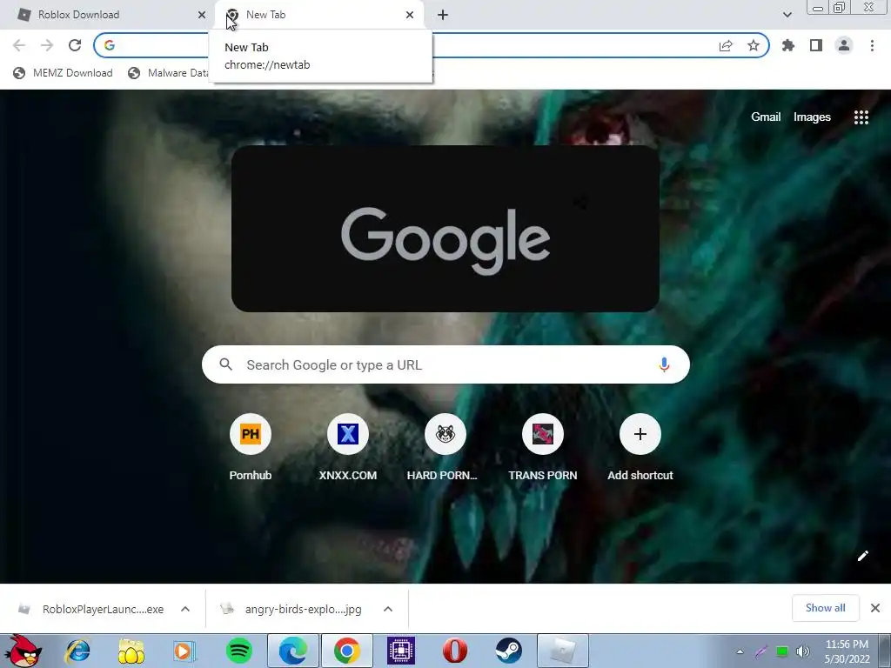Viewport: 891px width, 668px height.
Task: Click the taskbar clock showing 11:56 PM
Action: click(x=847, y=651)
